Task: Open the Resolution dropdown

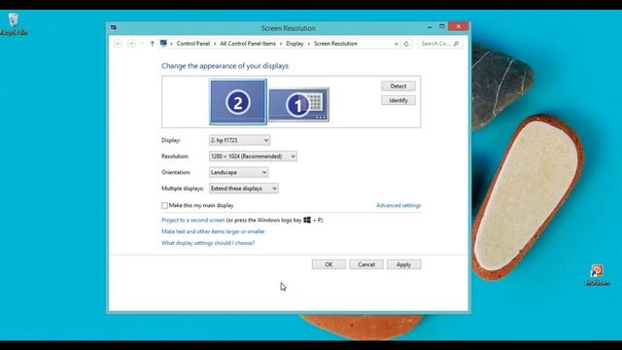Action: 253,157
